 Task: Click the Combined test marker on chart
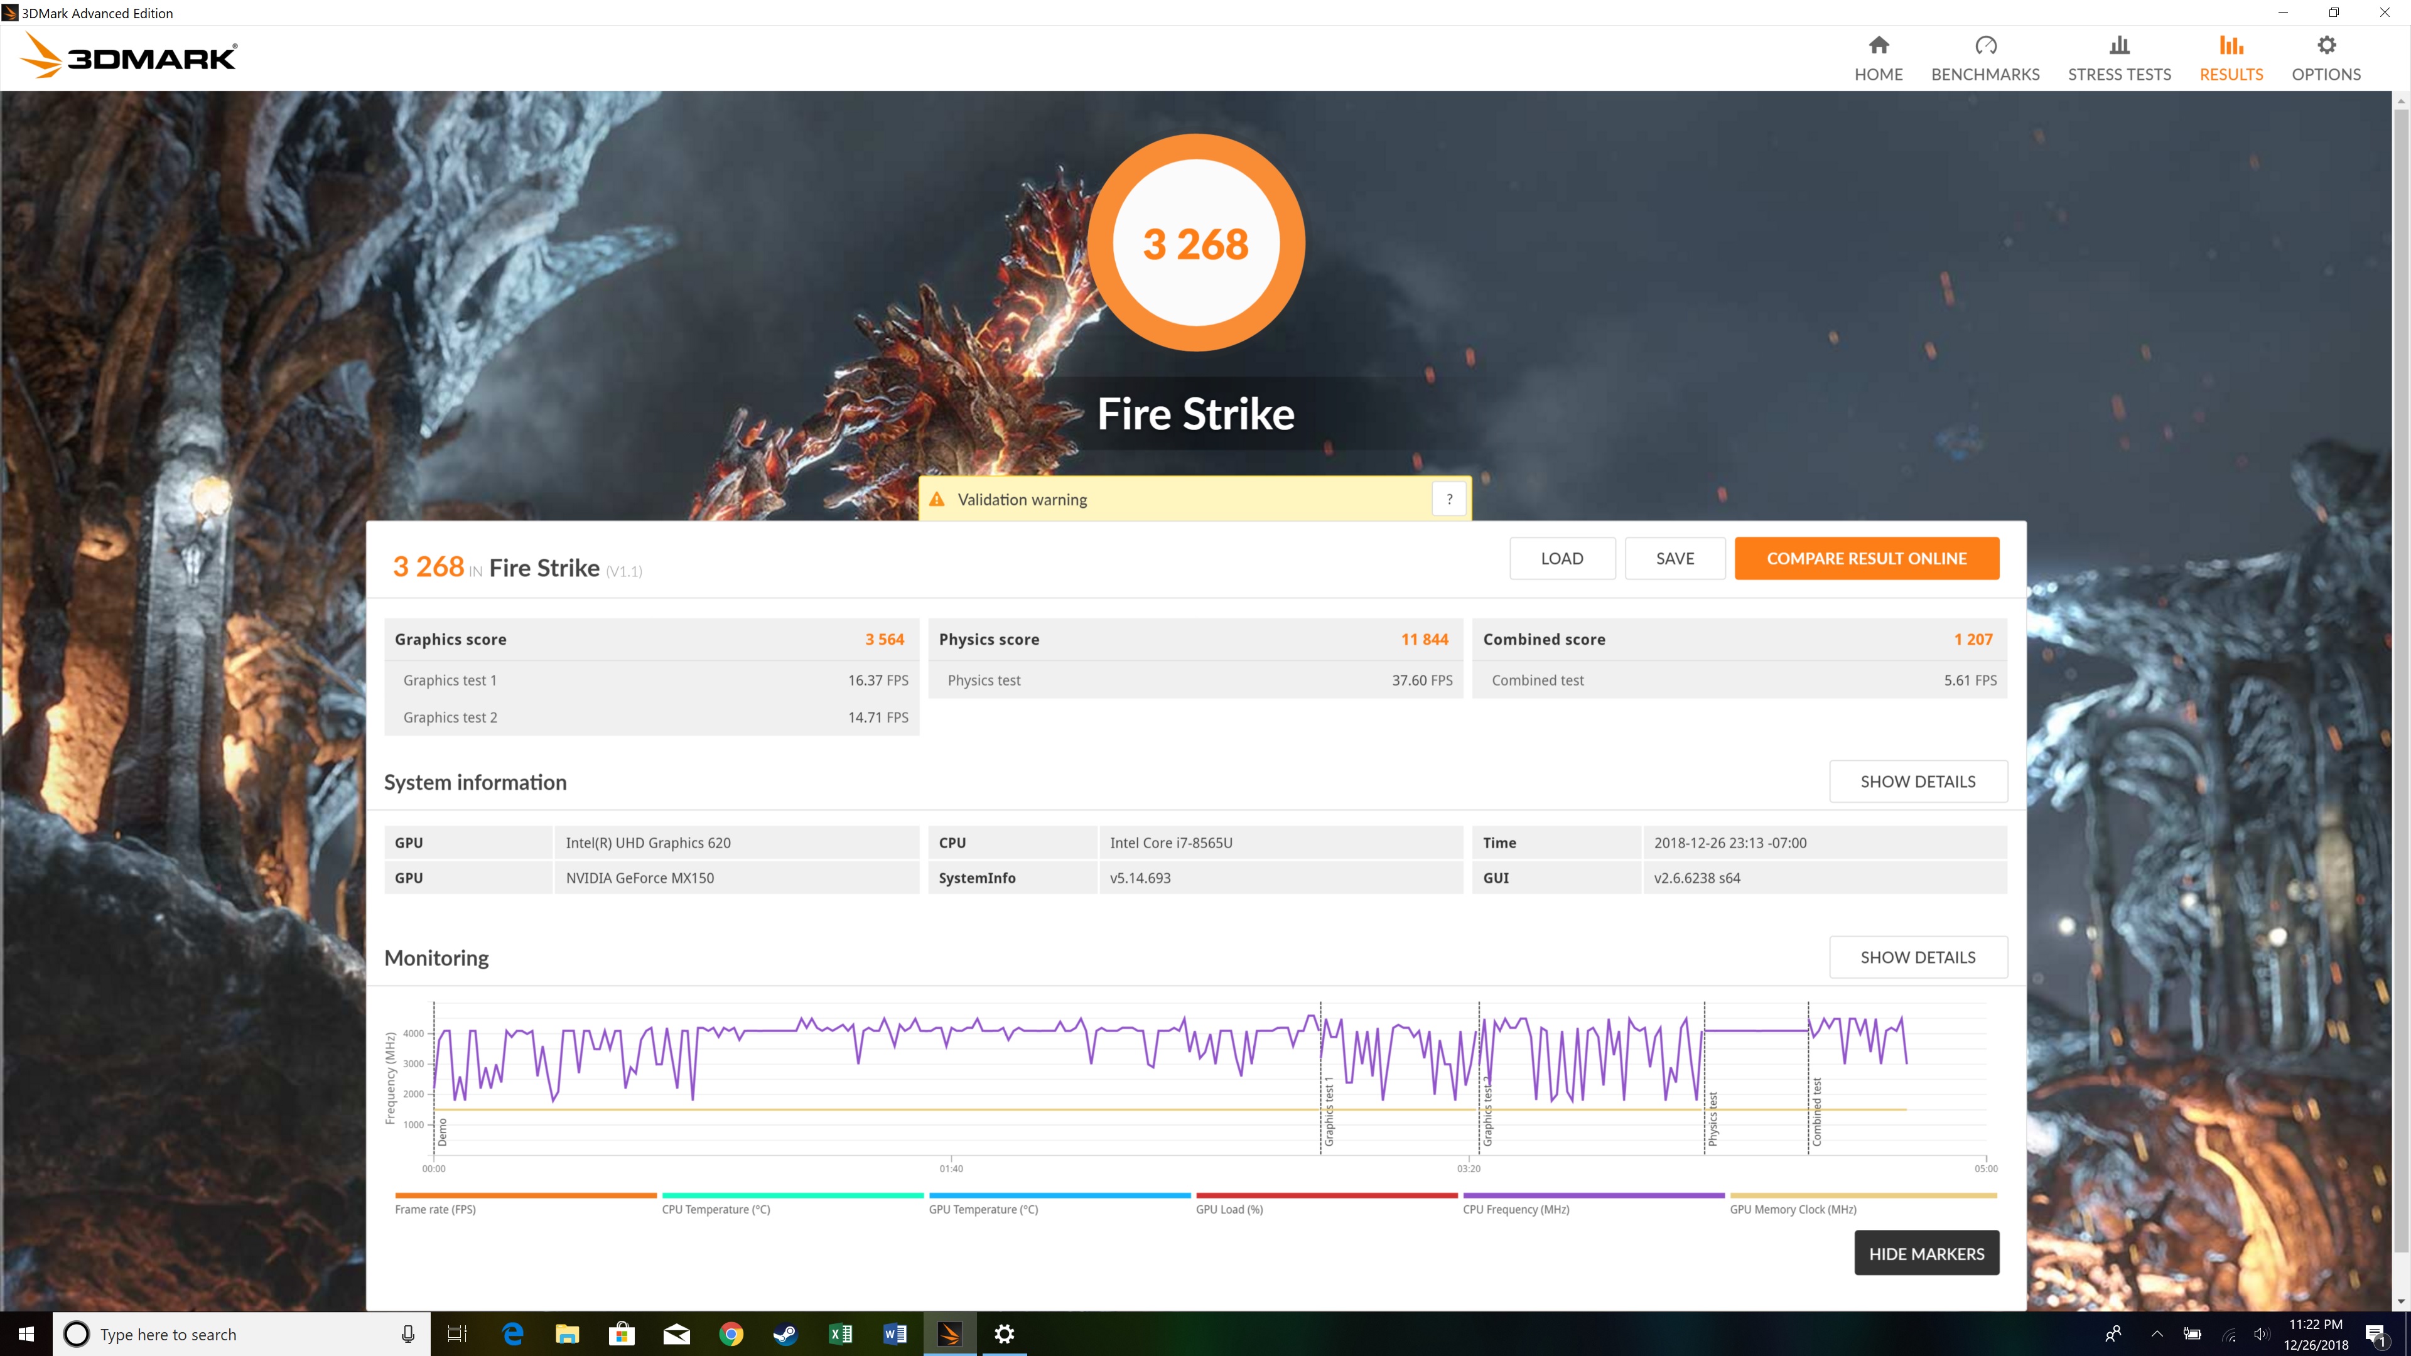[x=1816, y=1112]
